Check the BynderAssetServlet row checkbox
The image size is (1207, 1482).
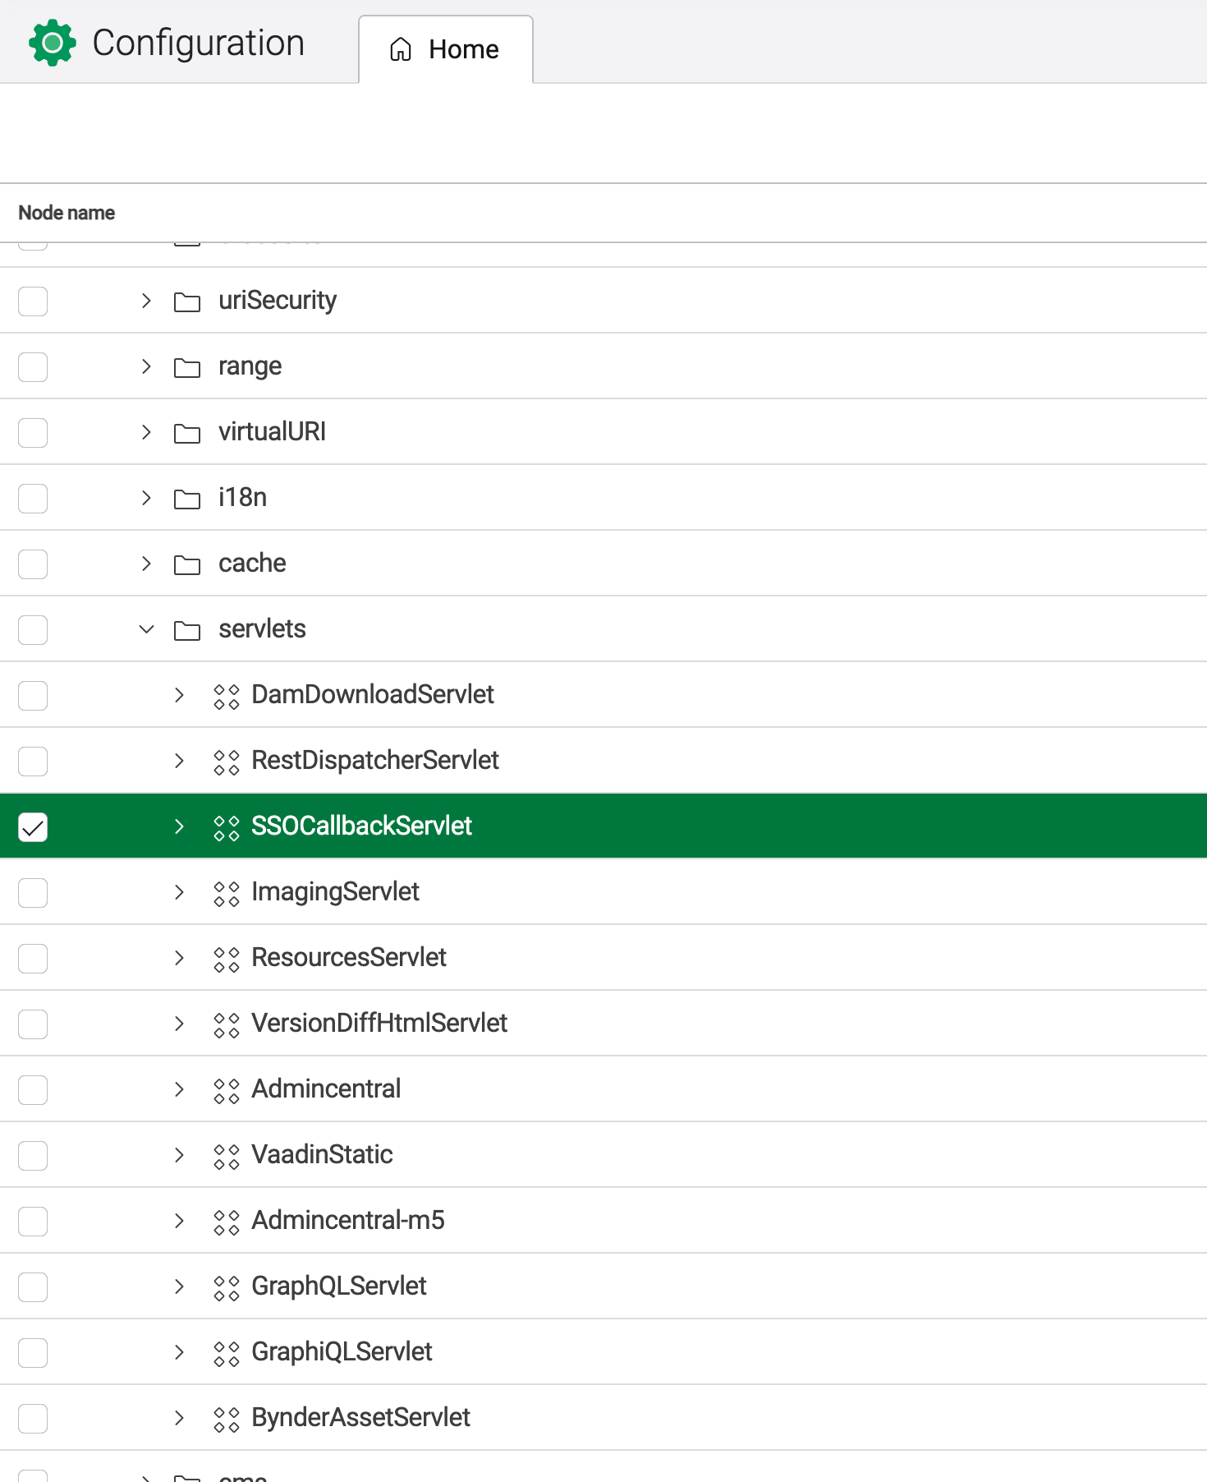(33, 1419)
